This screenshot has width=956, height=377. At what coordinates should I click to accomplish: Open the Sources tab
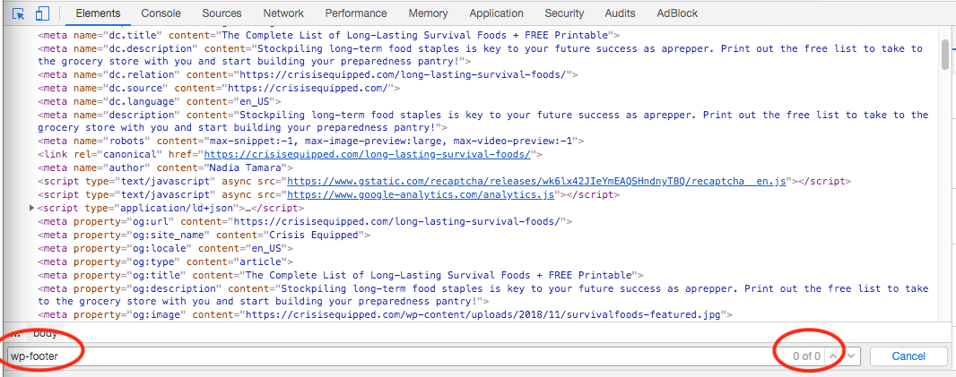(222, 13)
